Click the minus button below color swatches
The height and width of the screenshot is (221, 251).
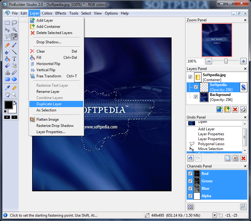point(14,117)
